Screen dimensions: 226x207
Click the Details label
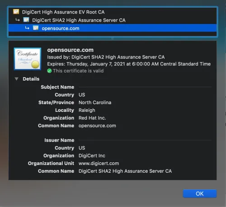click(31, 79)
